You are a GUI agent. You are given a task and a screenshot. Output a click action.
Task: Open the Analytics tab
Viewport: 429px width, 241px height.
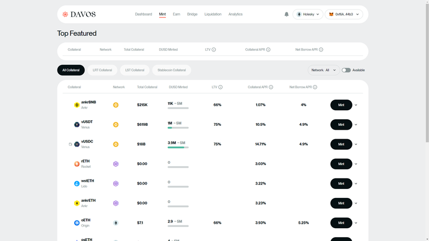pyautogui.click(x=236, y=14)
